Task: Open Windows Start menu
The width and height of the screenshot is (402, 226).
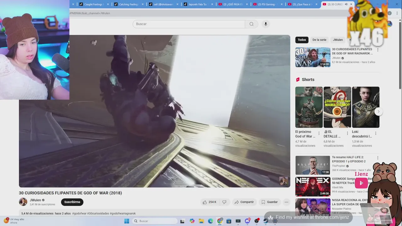Action: (x=127, y=221)
